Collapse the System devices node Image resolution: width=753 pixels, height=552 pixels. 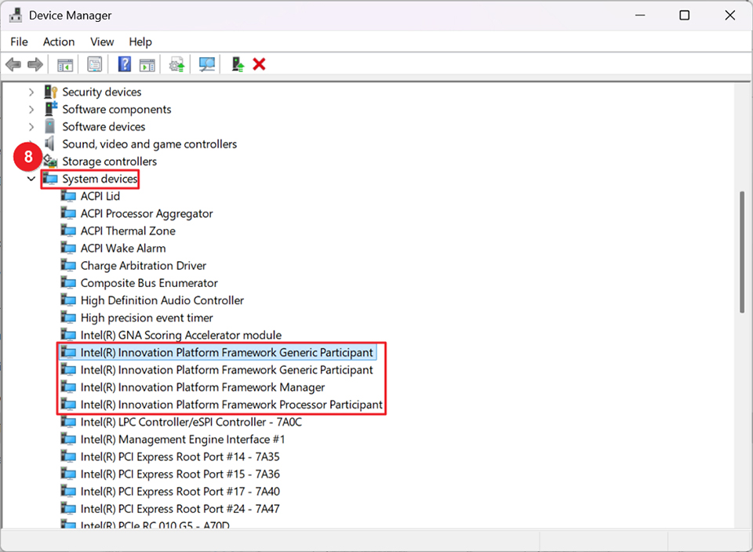[x=31, y=179]
